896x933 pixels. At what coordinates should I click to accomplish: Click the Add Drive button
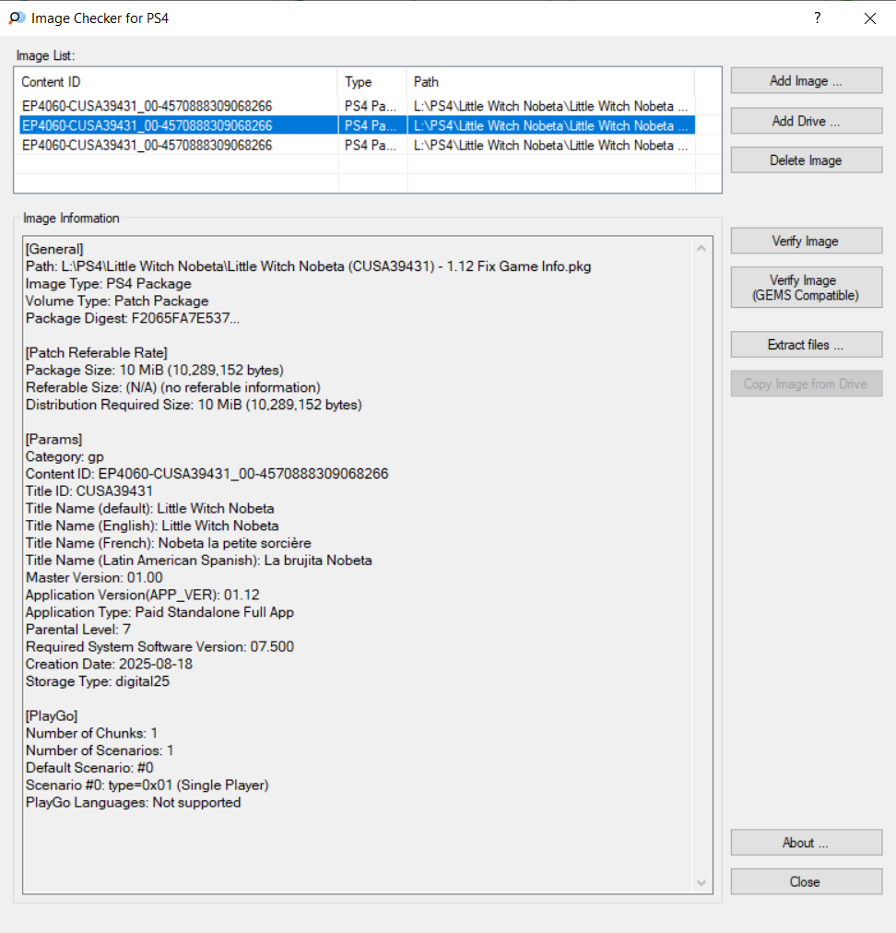(x=807, y=121)
